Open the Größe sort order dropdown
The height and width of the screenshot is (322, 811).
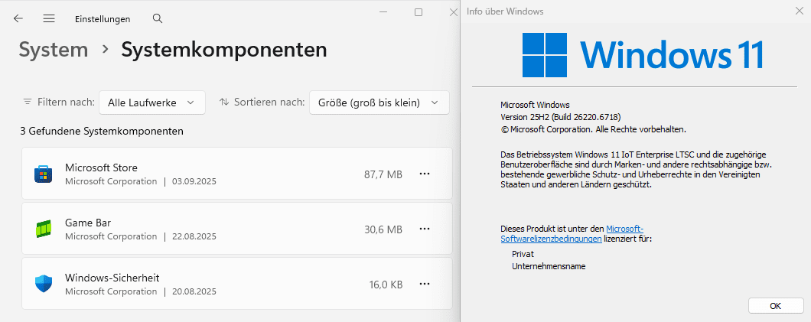(x=379, y=102)
